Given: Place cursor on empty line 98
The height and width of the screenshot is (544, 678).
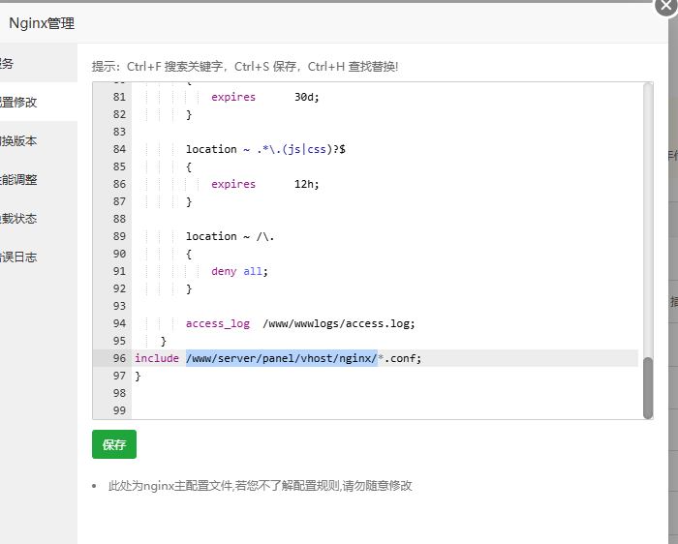Looking at the screenshot, I should 385,393.
